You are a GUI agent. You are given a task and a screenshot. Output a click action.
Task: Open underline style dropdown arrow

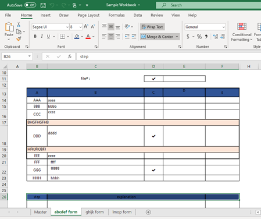coord(54,37)
